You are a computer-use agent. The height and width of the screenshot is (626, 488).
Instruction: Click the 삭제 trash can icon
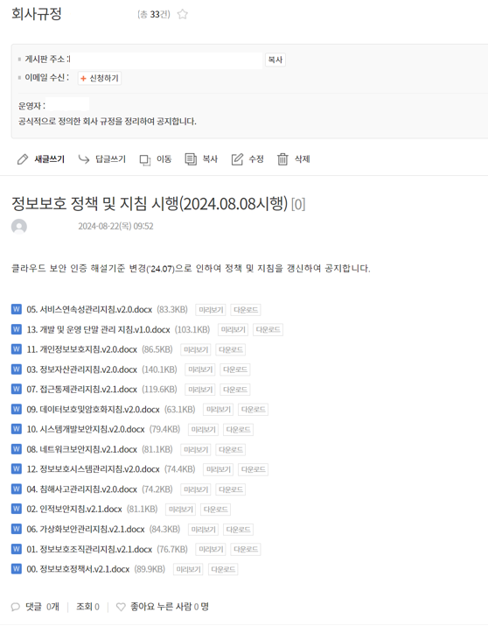[282, 159]
